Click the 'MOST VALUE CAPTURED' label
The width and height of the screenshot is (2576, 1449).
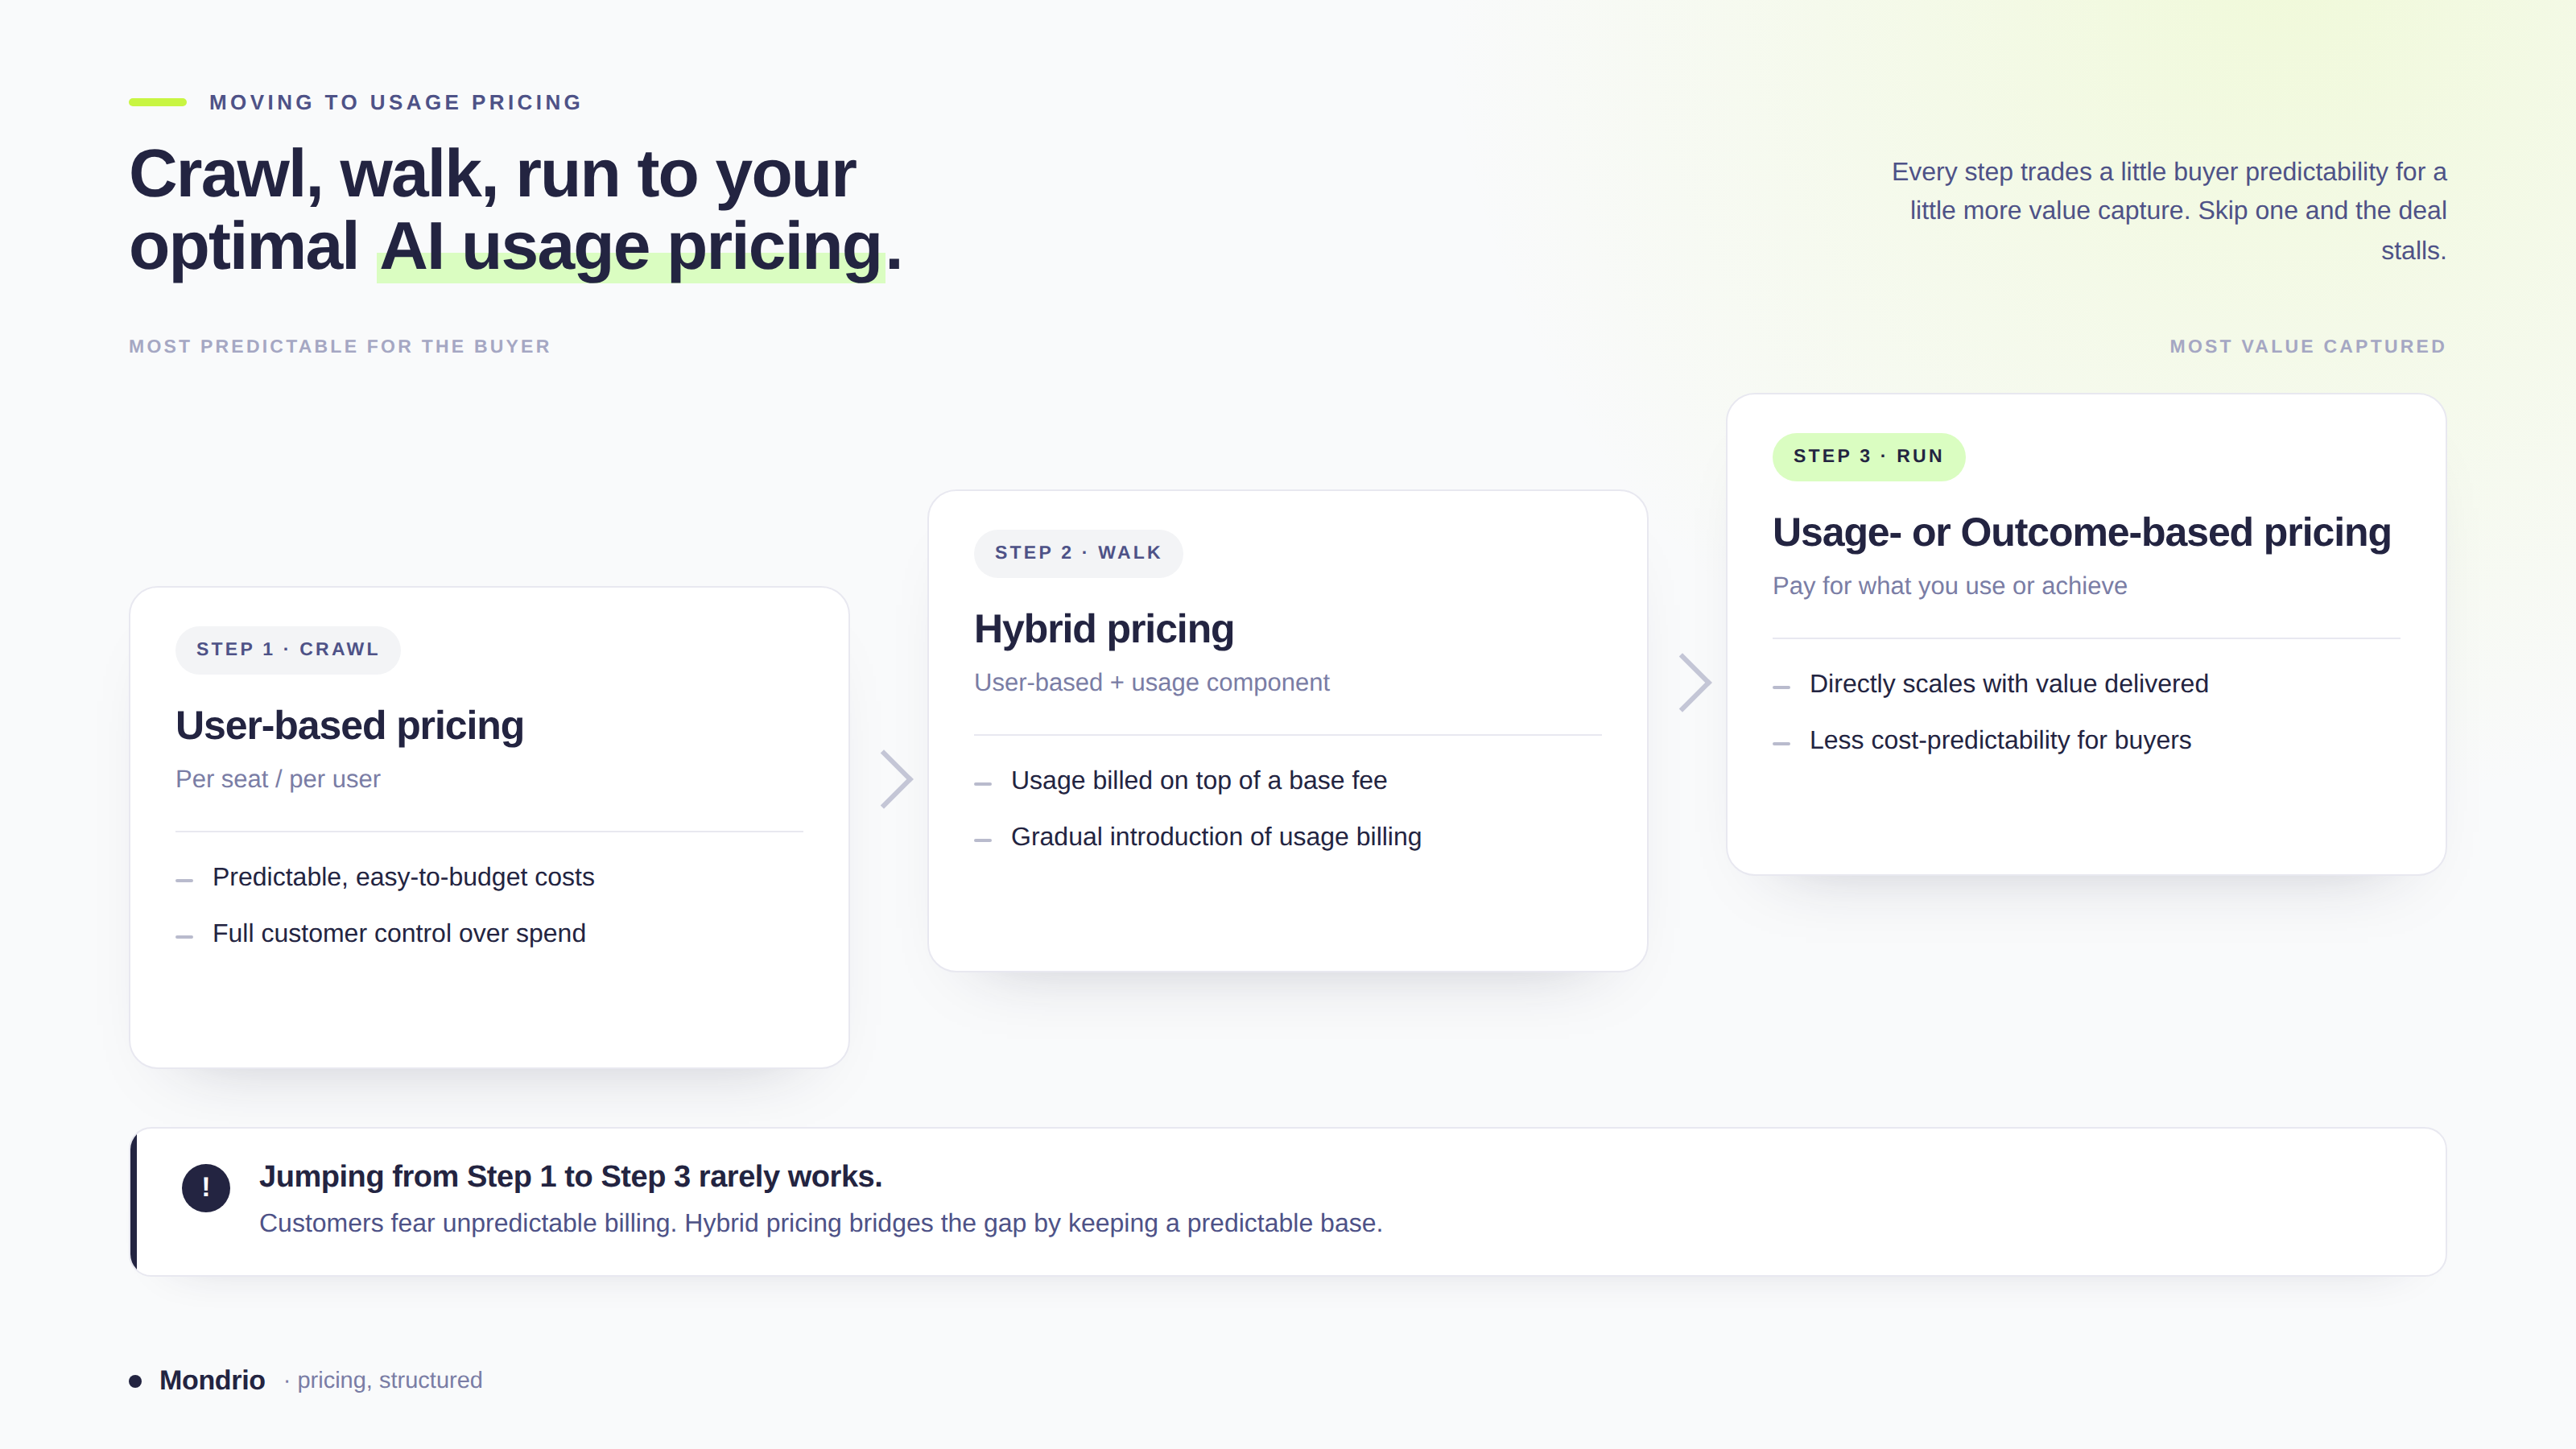2307,347
